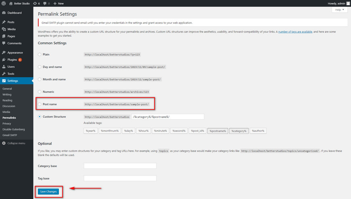
Task: Focus the Category base field
Action: tap(120, 166)
